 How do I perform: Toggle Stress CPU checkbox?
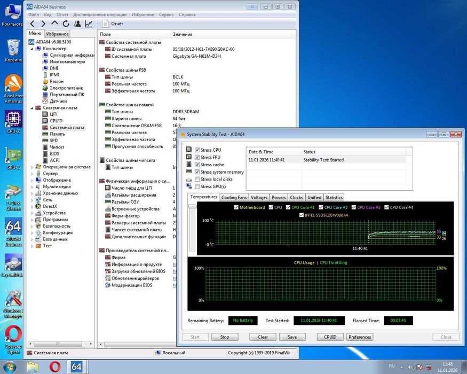coord(197,150)
